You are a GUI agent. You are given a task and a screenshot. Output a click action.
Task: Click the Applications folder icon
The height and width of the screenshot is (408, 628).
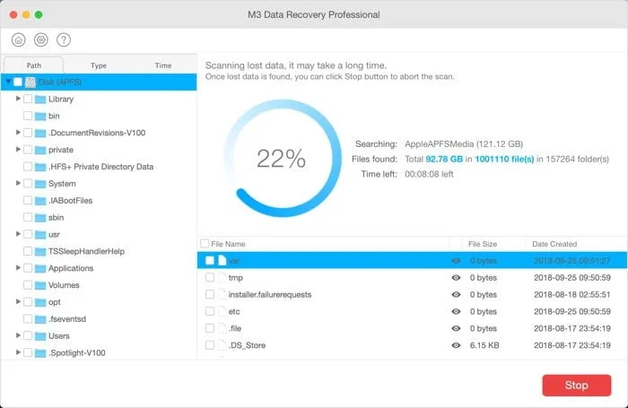click(x=40, y=268)
